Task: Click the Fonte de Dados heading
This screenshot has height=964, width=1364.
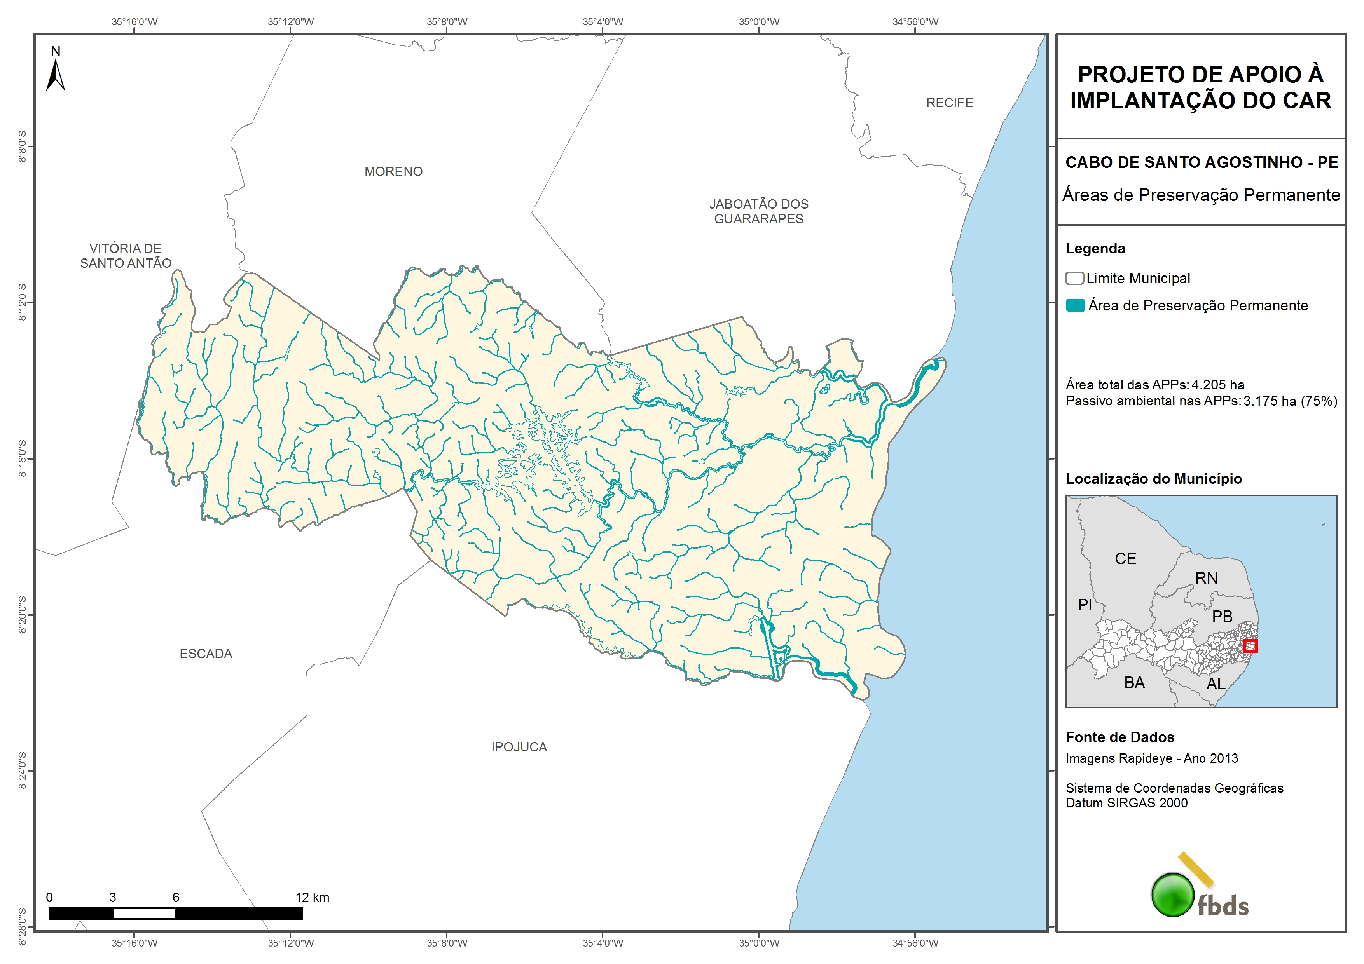Action: tap(1120, 737)
